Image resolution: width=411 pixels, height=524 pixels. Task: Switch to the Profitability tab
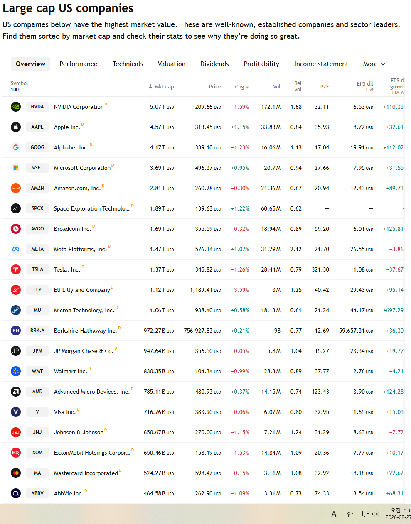coord(261,64)
